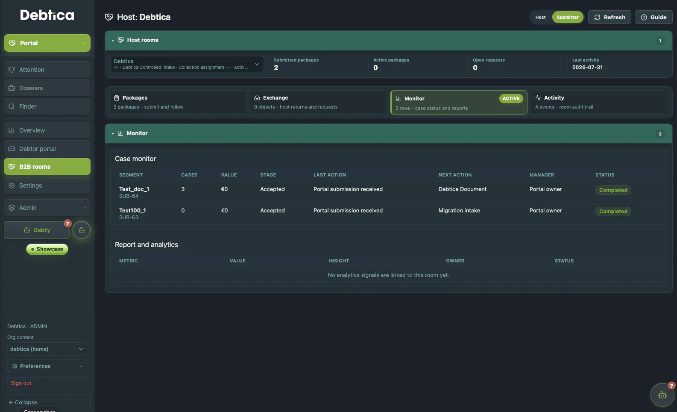Viewport: 677px width, 412px height.
Task: Click Last activity date 2026-07-31
Action: (x=587, y=68)
